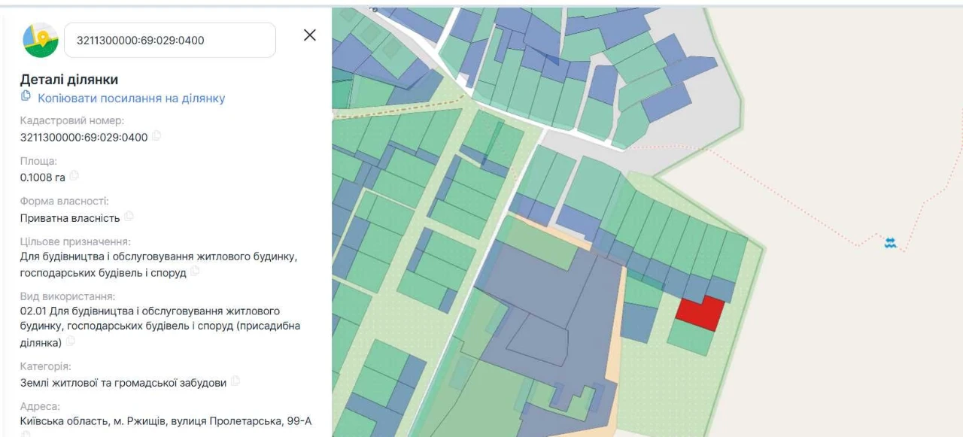Copy the Вид використання text
This screenshot has width=963, height=437.
(x=71, y=341)
